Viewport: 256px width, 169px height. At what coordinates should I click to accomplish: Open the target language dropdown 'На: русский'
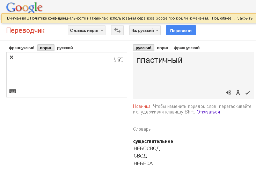point(145,31)
